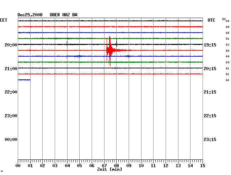
Task: Select the 02 minute axis label
Action: click(42, 166)
